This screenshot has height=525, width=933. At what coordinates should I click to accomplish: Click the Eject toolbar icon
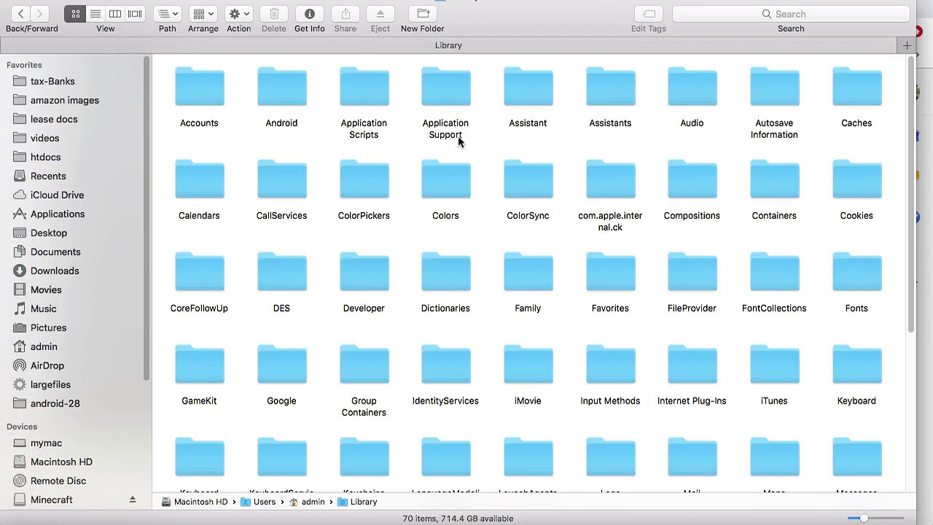pos(380,14)
